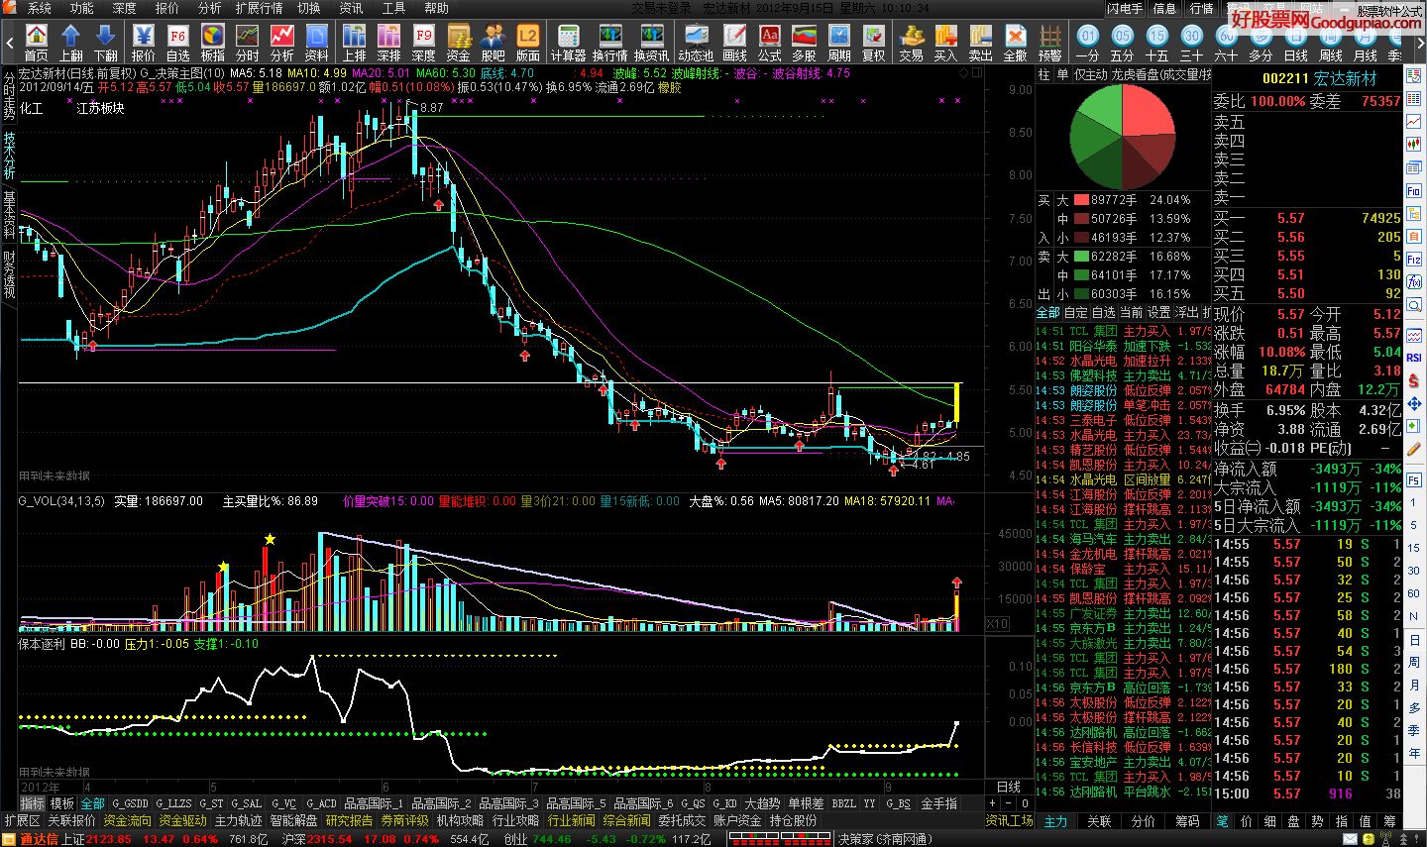This screenshot has width=1427, height=847.
Task: Select the 主力 panel tab
Action: coord(1056,821)
